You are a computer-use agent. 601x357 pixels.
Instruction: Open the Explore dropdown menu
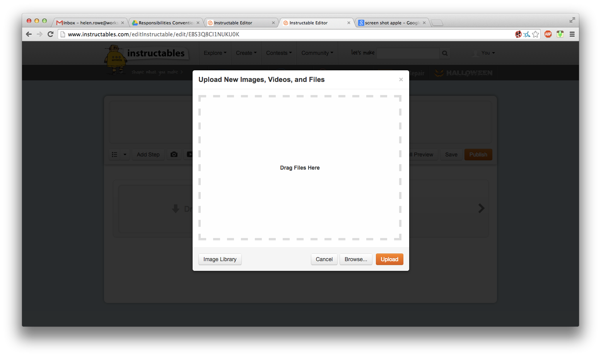click(x=215, y=53)
